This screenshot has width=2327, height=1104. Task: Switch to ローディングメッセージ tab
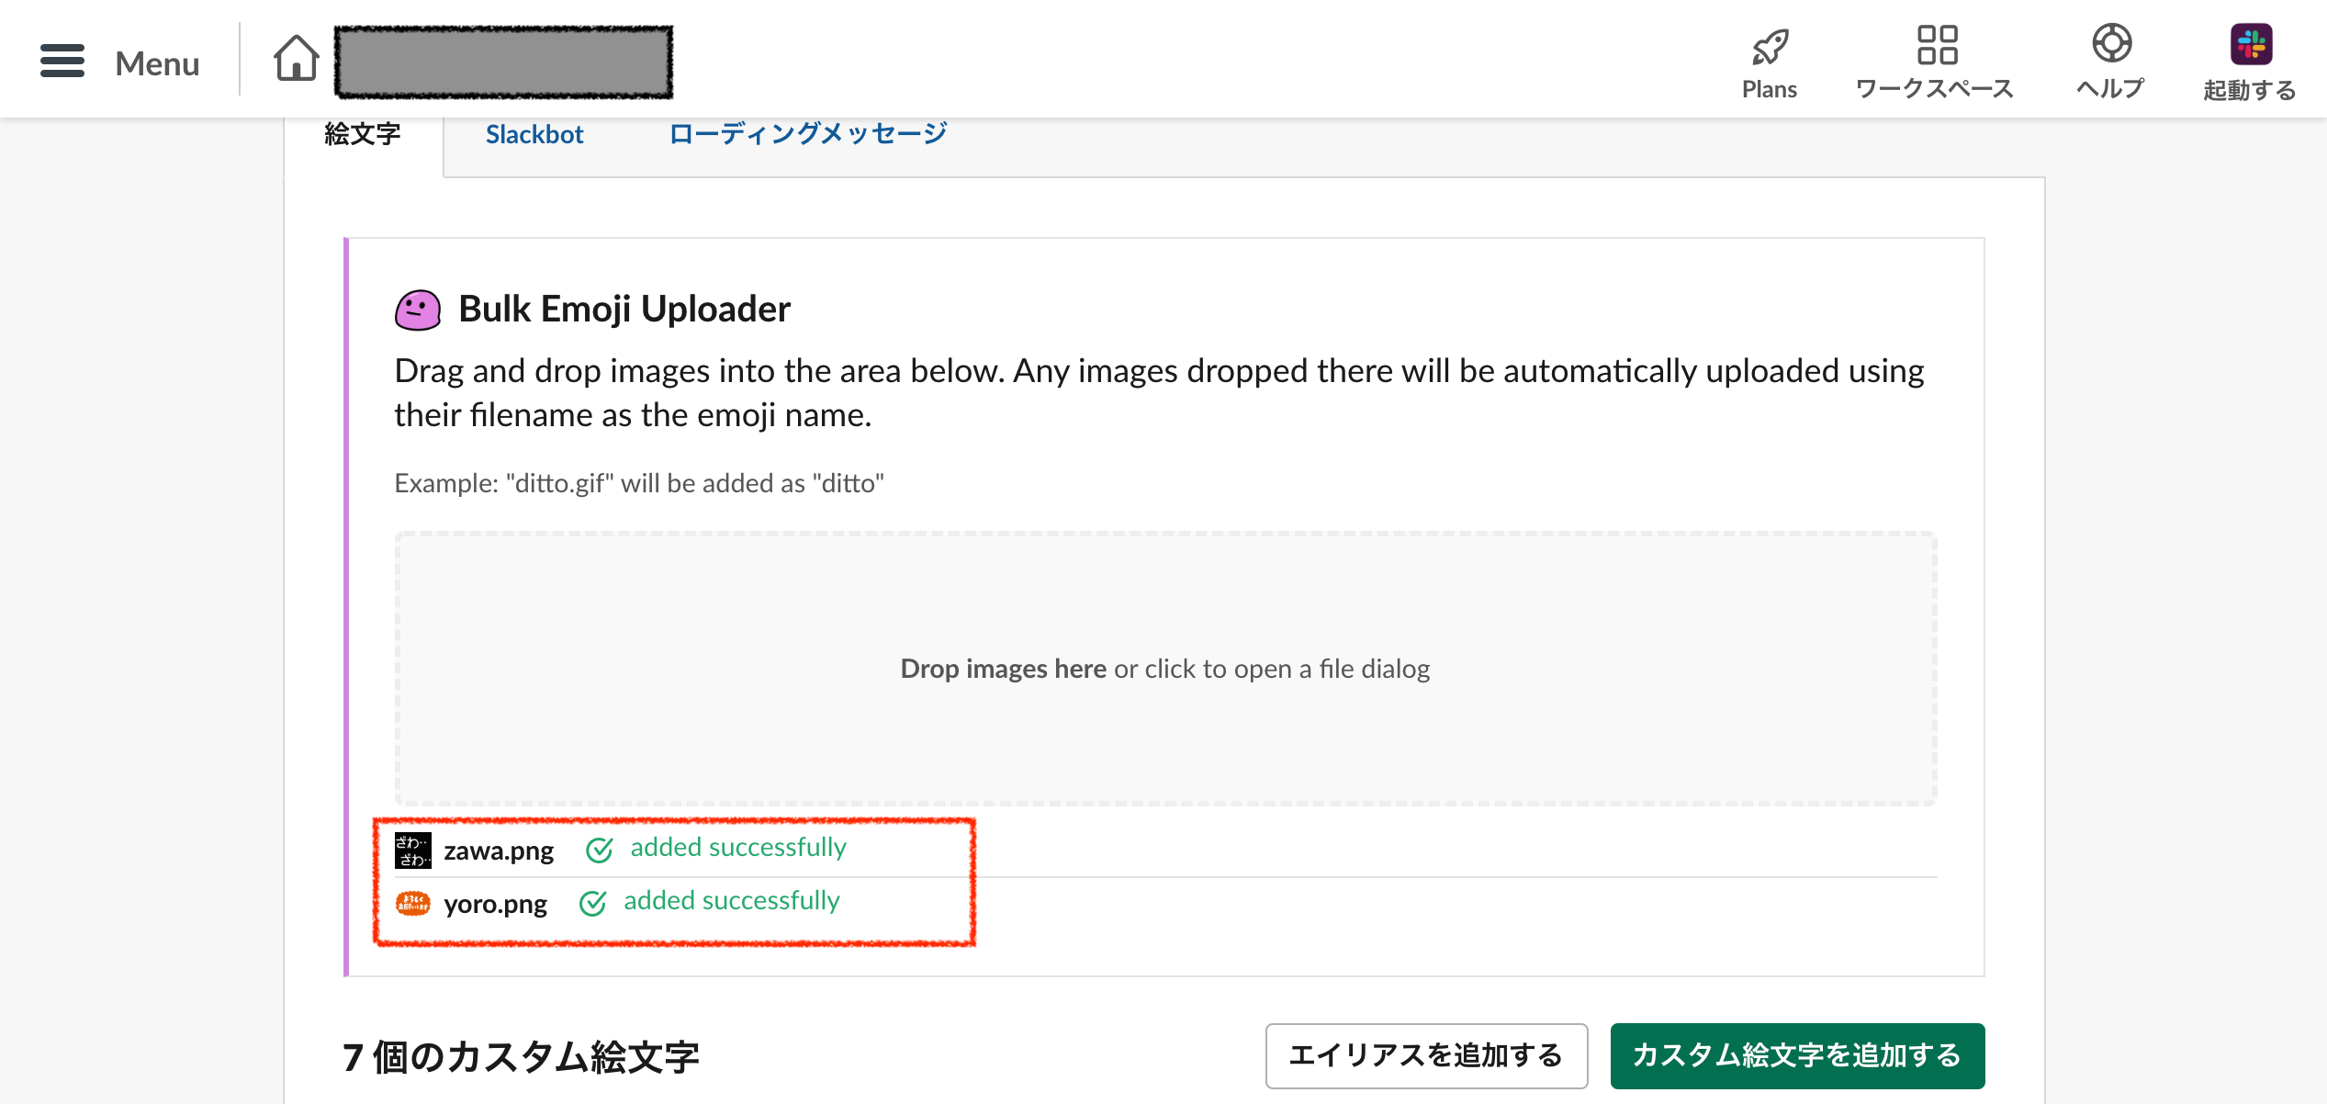(x=808, y=134)
